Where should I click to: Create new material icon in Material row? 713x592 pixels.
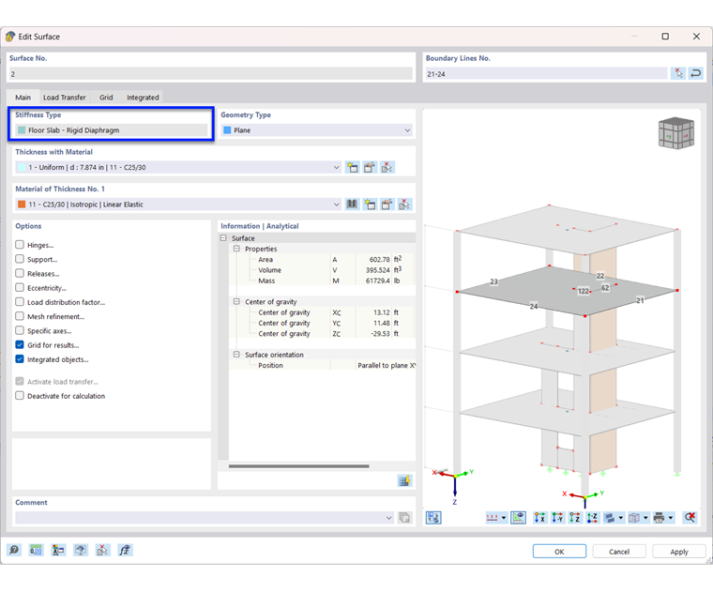(370, 205)
